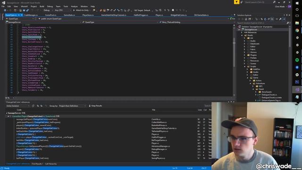Image resolution: width=302 pixels, height=170 pixels.
Task: Open the Story_TheLastHotdog member dropdown
Action: tap(196, 22)
